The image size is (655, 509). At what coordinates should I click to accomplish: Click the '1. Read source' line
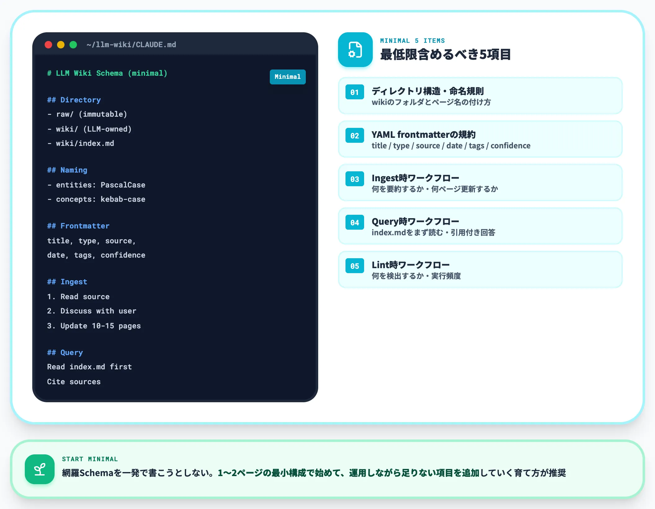pos(78,297)
